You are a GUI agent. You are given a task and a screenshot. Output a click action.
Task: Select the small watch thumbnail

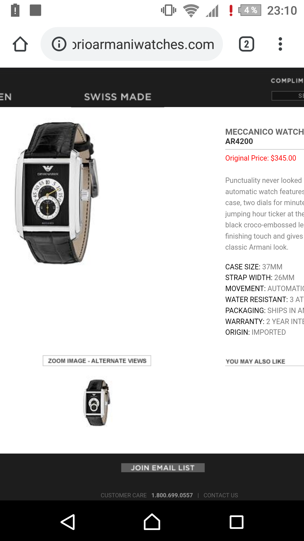coord(97,403)
